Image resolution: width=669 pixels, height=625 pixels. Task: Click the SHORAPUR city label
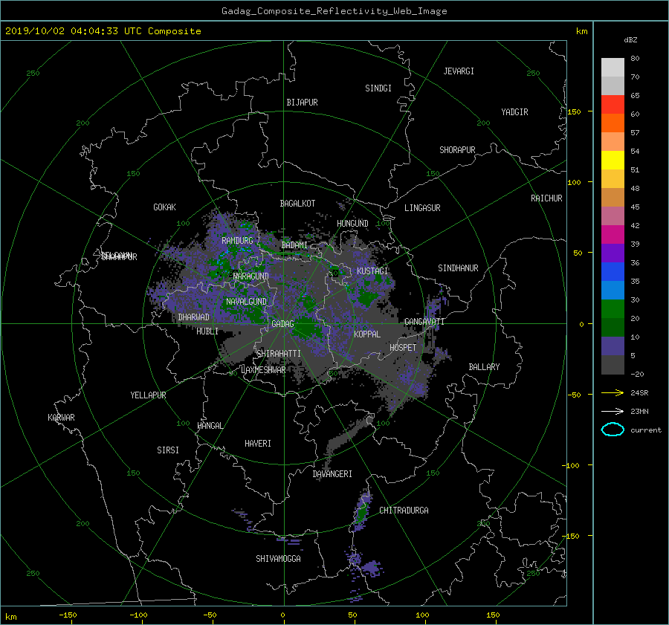tap(457, 150)
